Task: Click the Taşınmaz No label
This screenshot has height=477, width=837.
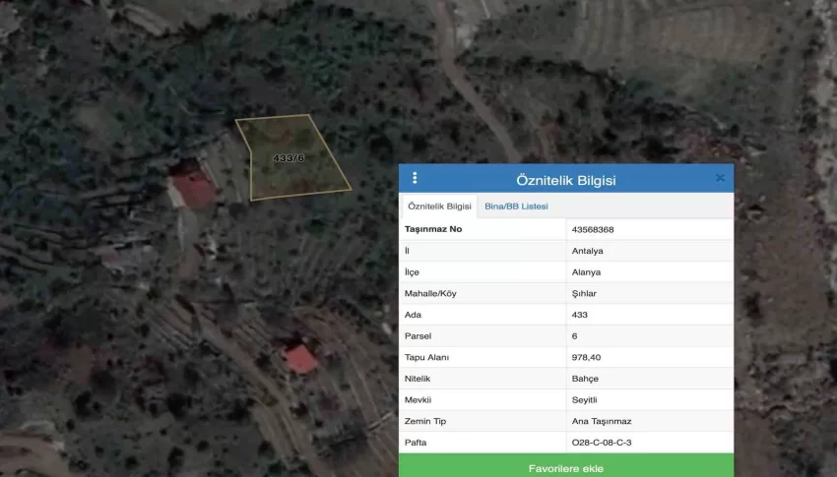Action: (433, 229)
